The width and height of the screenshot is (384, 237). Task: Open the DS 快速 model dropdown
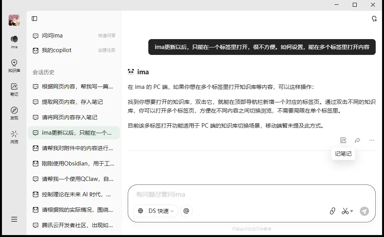click(x=161, y=211)
